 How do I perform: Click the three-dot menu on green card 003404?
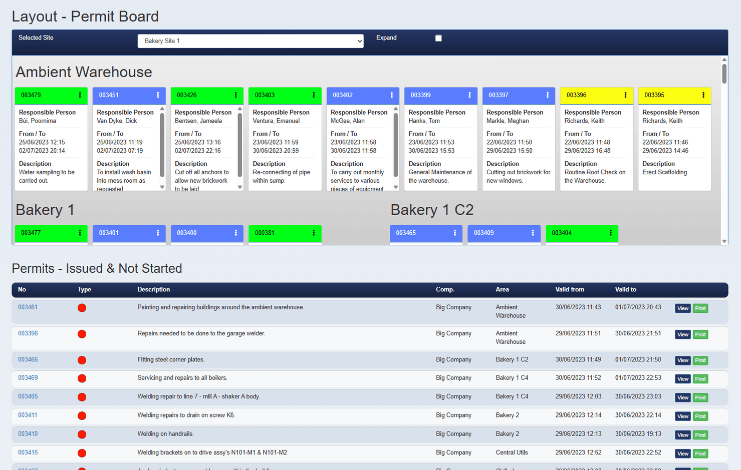[611, 233]
